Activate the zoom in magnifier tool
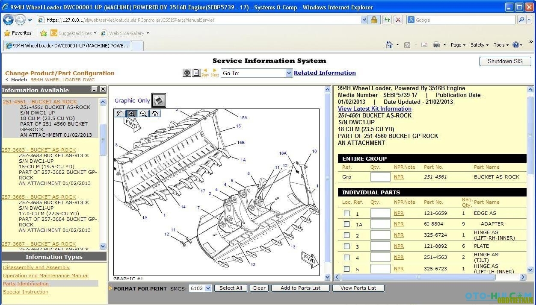536x305 pixels. pyautogui.click(x=131, y=114)
